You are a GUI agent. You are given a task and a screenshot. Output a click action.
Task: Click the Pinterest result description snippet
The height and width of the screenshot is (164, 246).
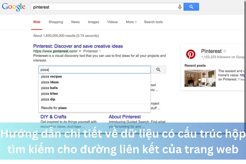click(99, 58)
